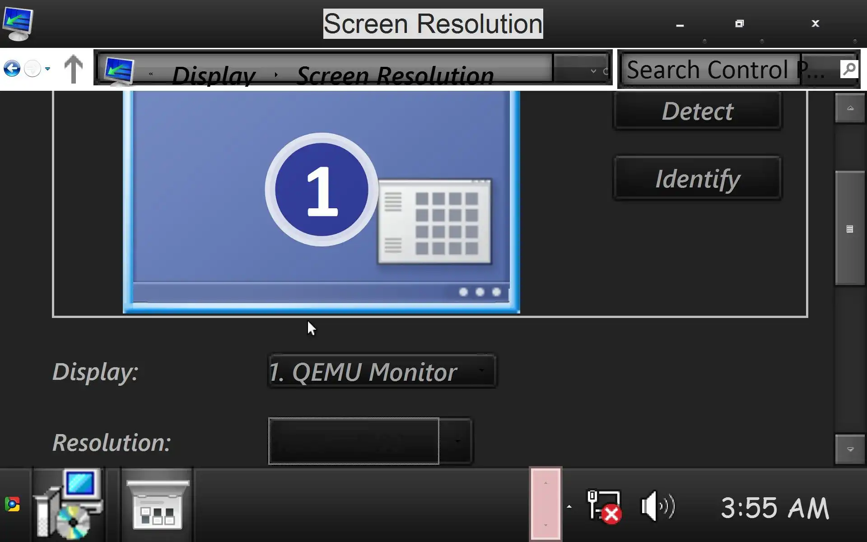Click Display in the breadcrumb path
Screen dimensions: 867x542
click(214, 75)
